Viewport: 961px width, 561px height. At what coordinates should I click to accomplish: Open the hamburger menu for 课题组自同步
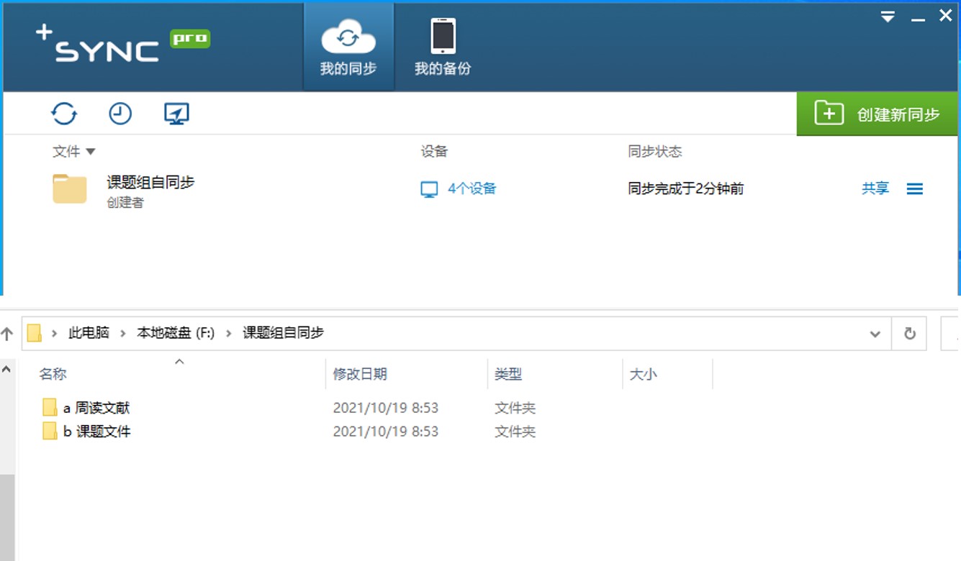(914, 189)
